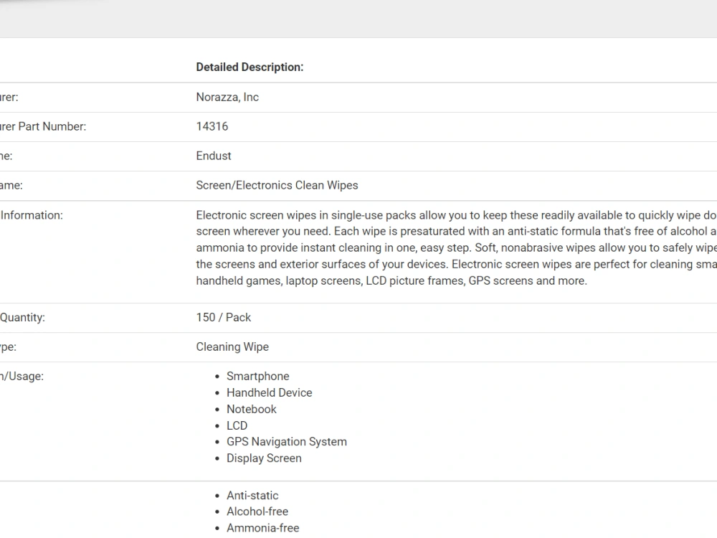
Task: Click the LCD usage bullet
Action: point(237,425)
